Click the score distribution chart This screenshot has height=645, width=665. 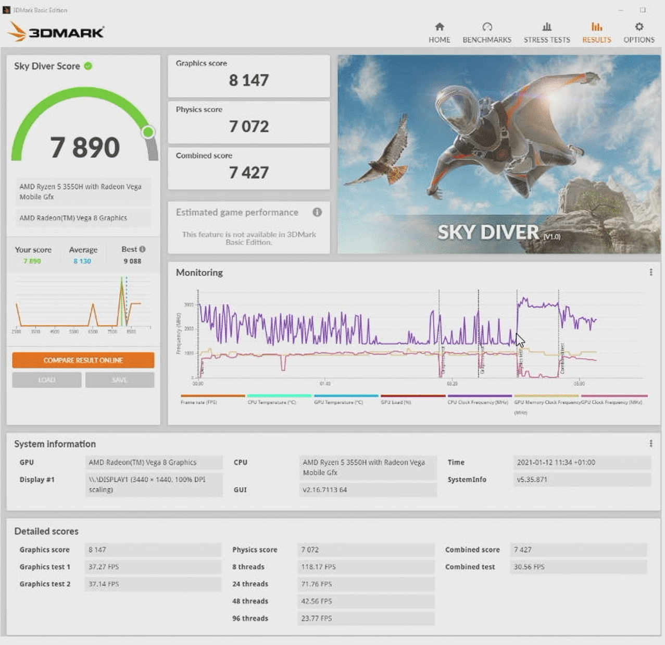[x=83, y=305]
